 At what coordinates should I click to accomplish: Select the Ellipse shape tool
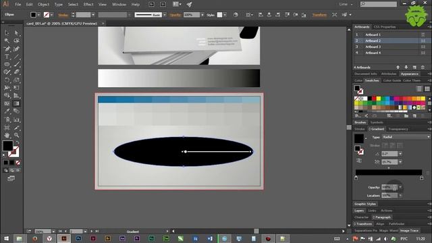click(x=7, y=64)
